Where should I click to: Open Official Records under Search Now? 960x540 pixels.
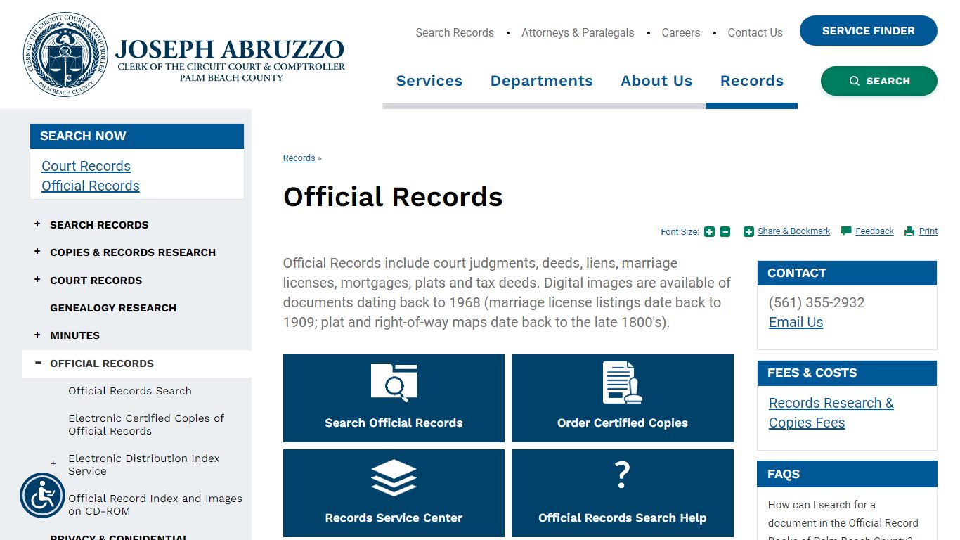[x=91, y=186]
